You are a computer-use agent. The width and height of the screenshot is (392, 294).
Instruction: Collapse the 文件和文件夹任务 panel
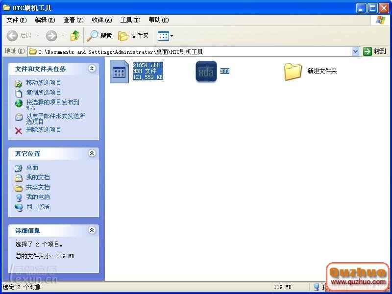pos(92,69)
